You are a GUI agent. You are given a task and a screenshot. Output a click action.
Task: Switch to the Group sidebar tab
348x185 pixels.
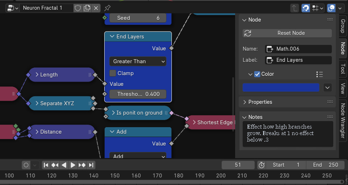click(343, 26)
